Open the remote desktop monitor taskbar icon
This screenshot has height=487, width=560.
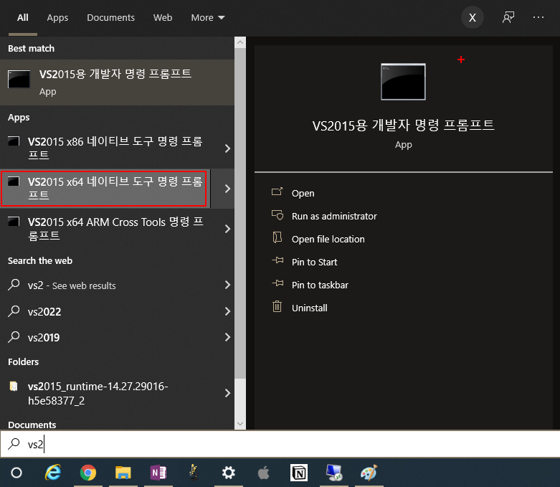(334, 473)
